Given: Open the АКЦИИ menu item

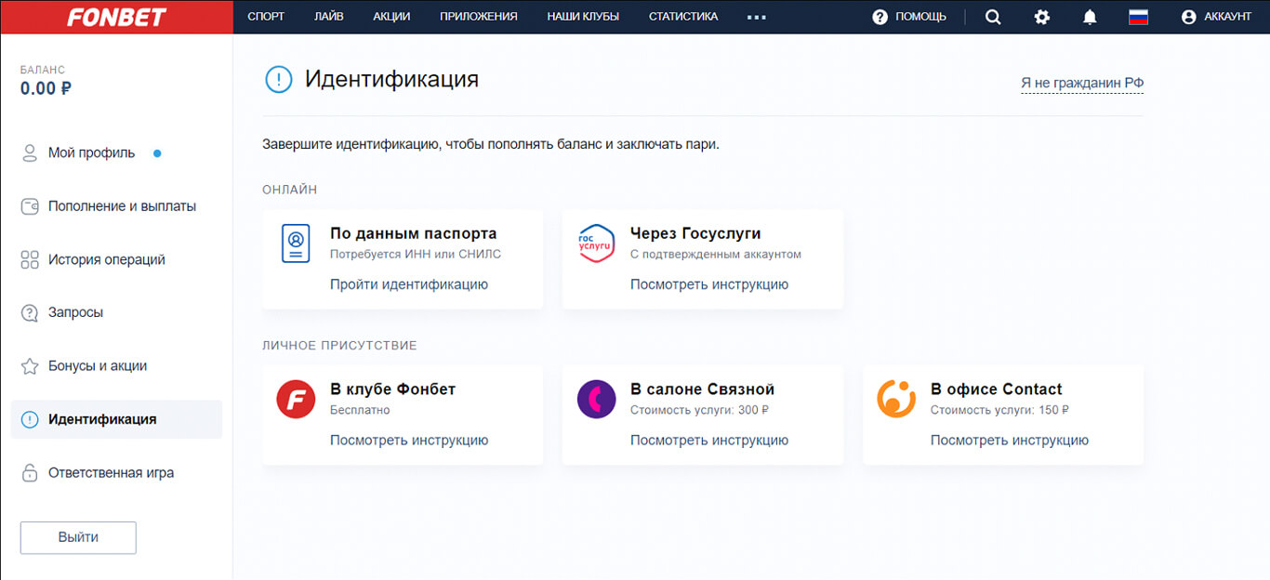Looking at the screenshot, I should [391, 17].
